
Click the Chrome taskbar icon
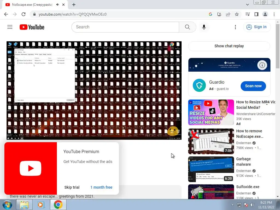click(x=58, y=205)
